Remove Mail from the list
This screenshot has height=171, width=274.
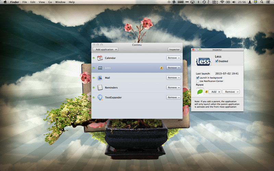174,78
